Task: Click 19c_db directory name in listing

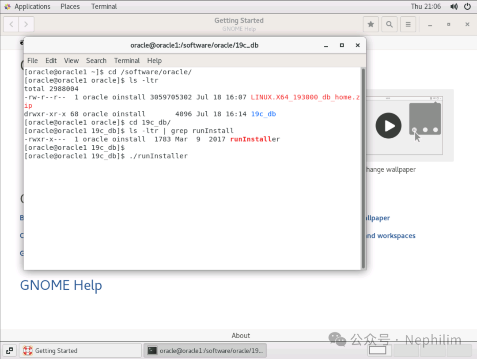Action: pos(263,114)
